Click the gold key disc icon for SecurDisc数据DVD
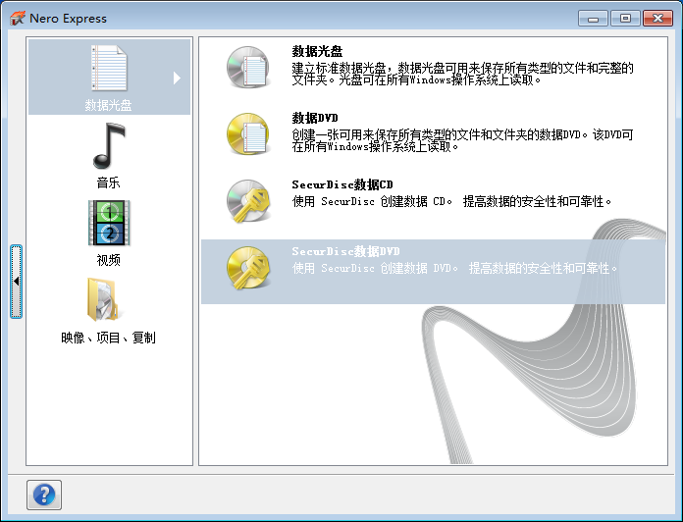The image size is (683, 522). coord(248,268)
